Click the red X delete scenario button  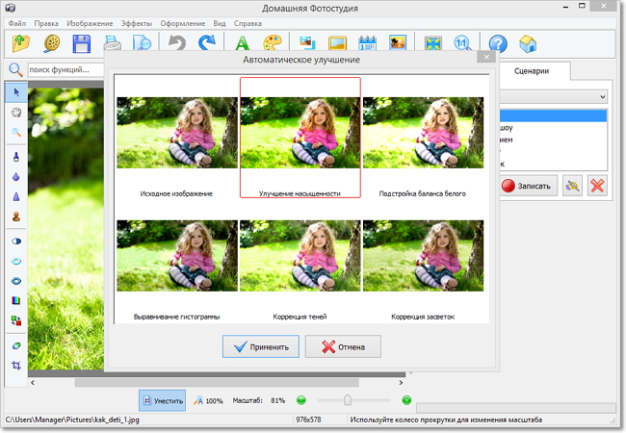pos(597,186)
